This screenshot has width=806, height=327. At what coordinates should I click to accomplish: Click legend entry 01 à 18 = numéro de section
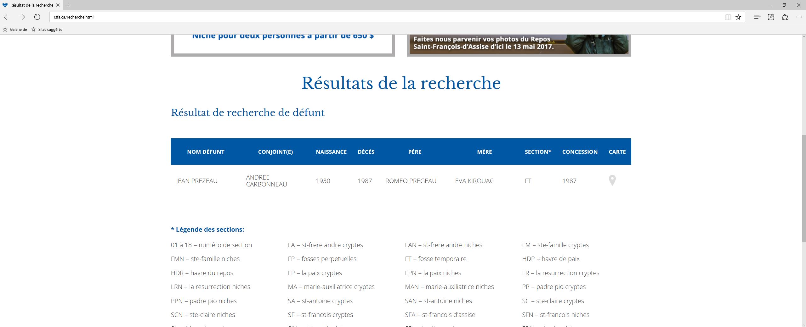point(211,245)
